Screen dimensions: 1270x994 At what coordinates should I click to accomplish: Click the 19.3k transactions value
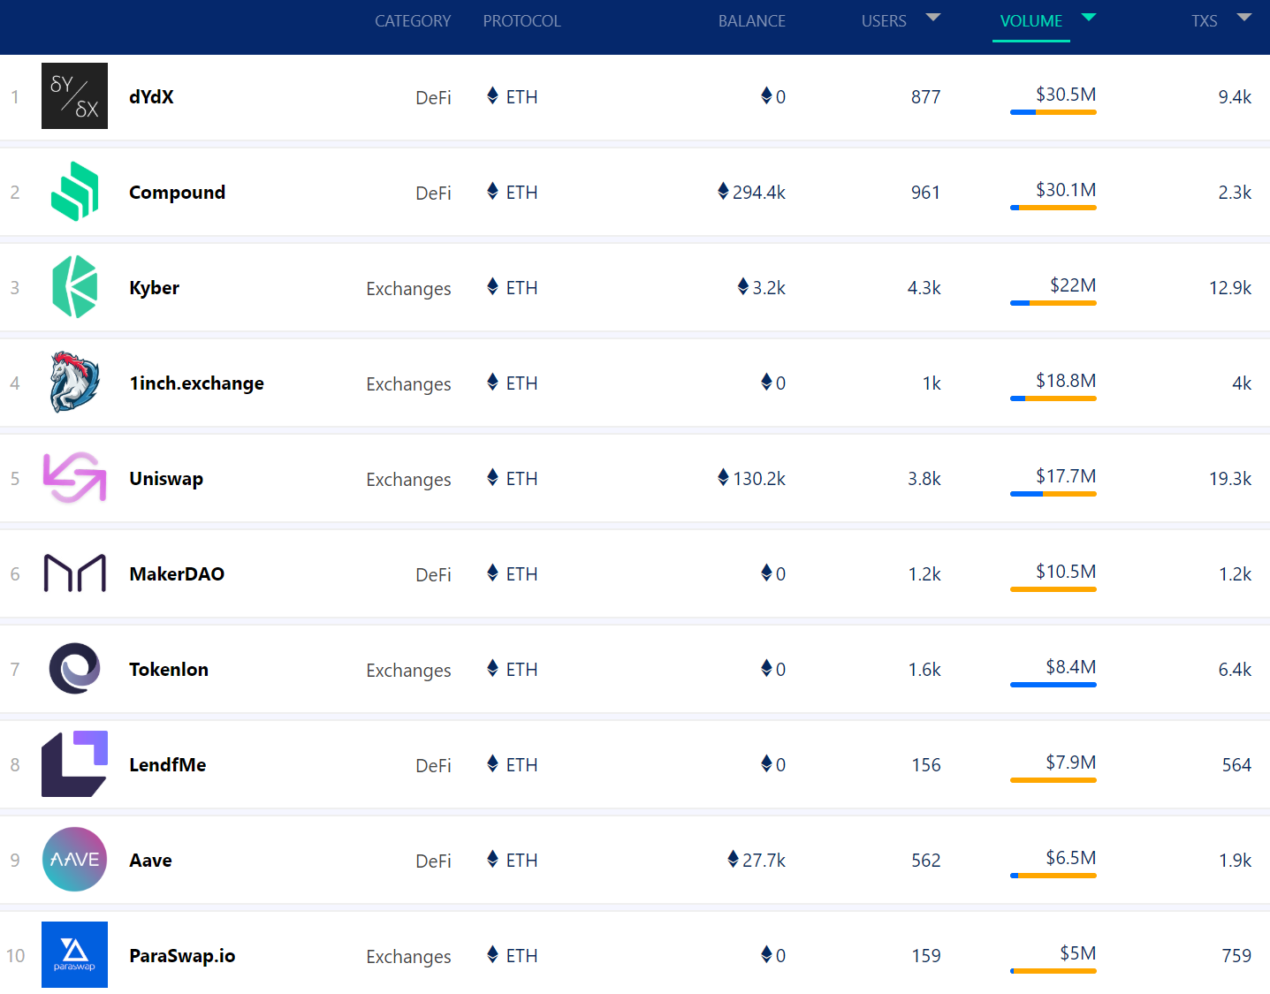click(x=1230, y=478)
